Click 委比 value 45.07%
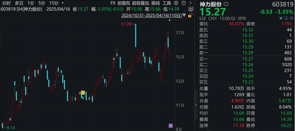Screen dimensions: 295x131 237,24
